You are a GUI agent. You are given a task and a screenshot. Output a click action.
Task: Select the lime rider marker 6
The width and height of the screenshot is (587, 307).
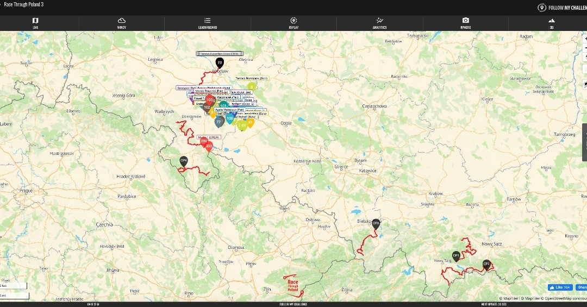(x=252, y=87)
